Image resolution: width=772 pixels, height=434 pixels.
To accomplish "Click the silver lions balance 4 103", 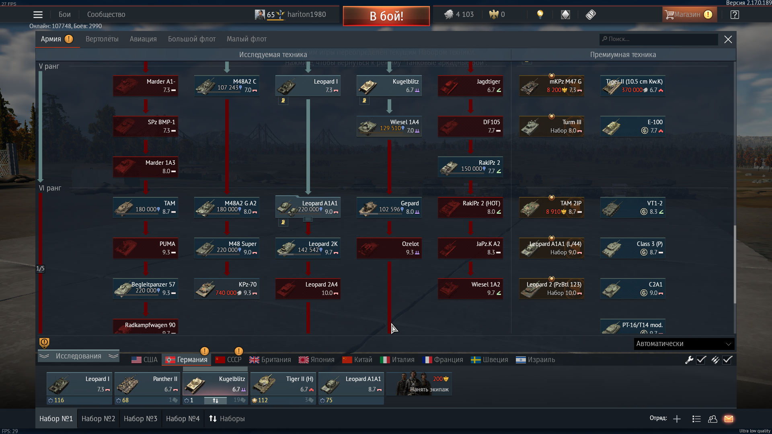I will point(459,14).
